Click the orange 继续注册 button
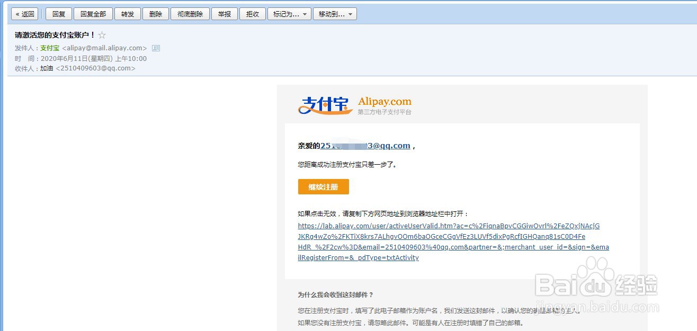This screenshot has width=697, height=331. 323,187
